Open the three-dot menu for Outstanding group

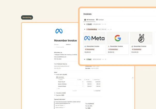[x=109, y=29]
